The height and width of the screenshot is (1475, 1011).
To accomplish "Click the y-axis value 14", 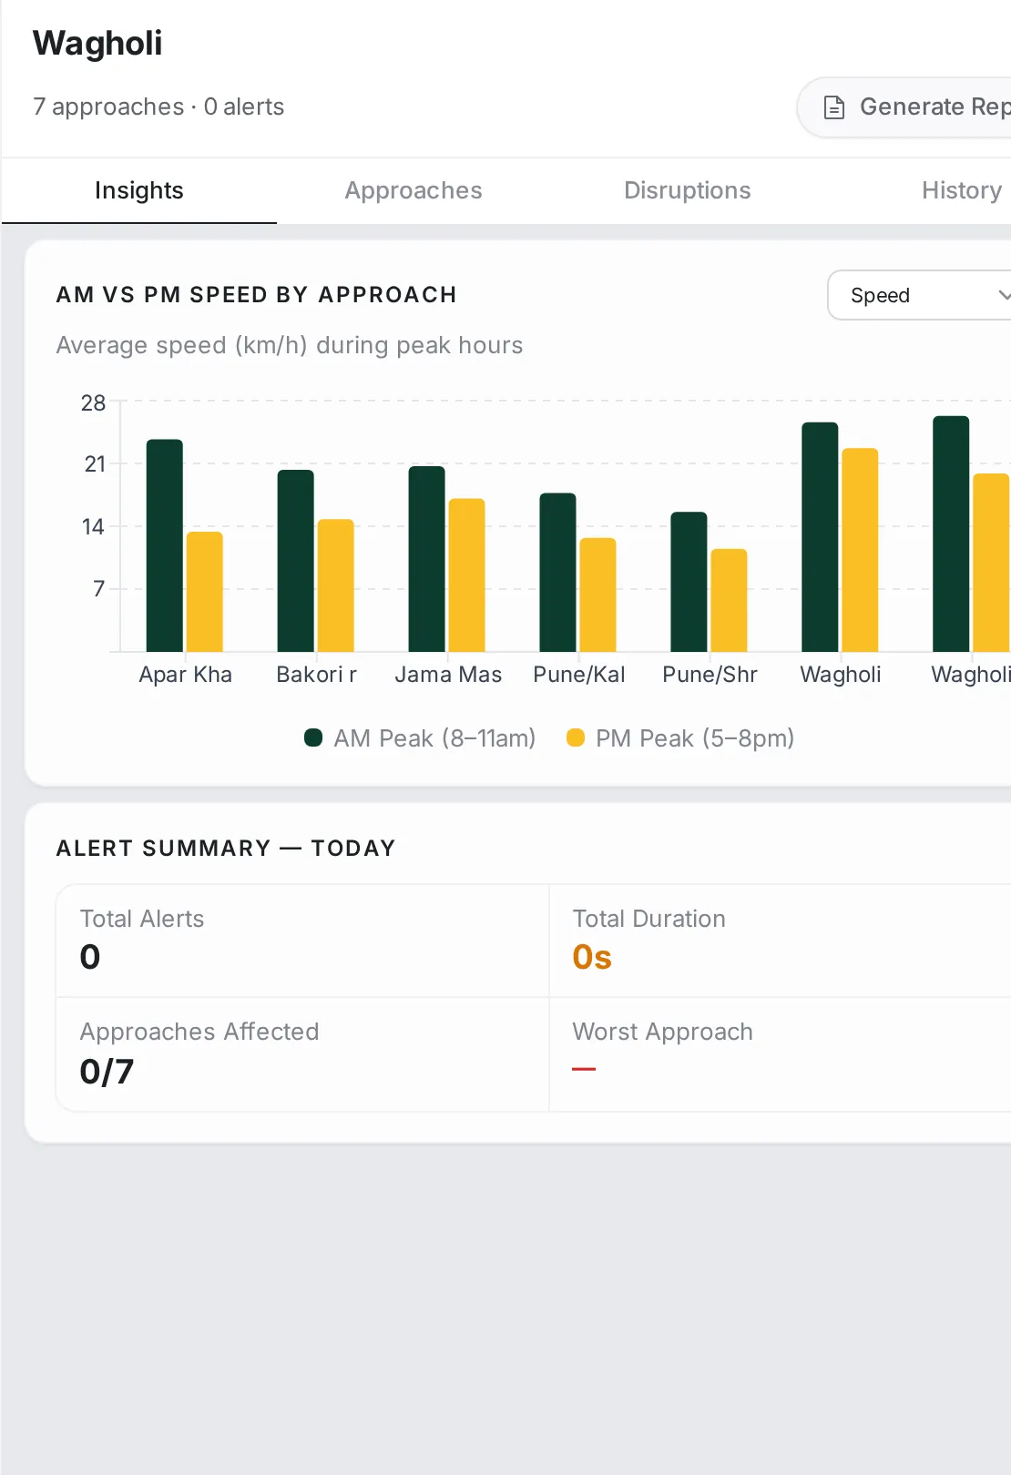I will [93, 526].
